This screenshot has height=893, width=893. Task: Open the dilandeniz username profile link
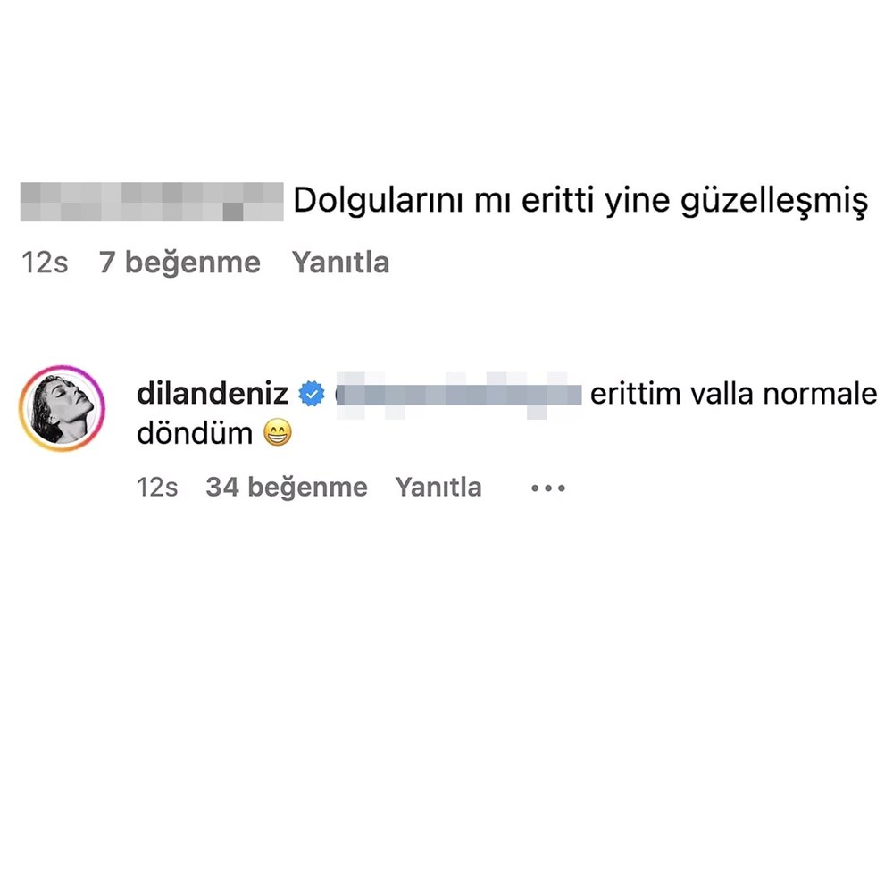click(x=213, y=394)
